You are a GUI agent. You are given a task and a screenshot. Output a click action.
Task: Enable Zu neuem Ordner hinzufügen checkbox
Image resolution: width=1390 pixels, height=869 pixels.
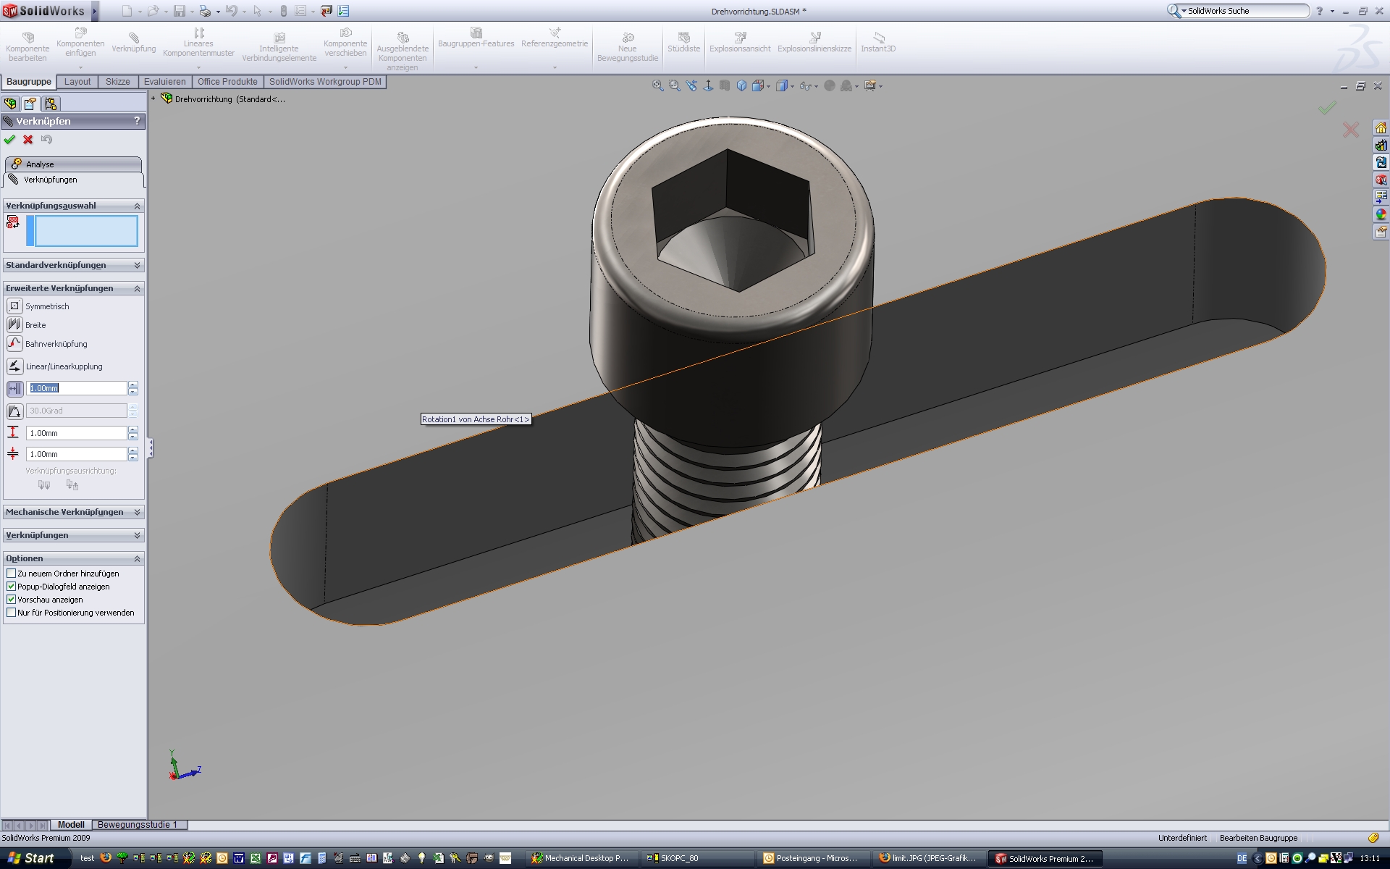(12, 574)
